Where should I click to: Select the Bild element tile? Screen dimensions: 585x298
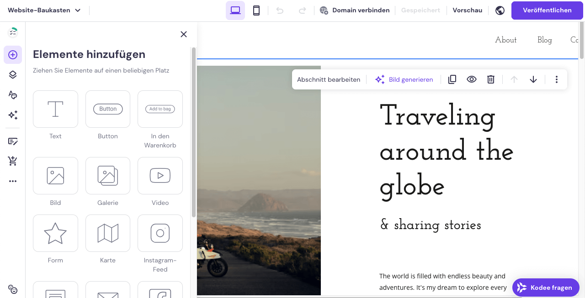point(55,176)
